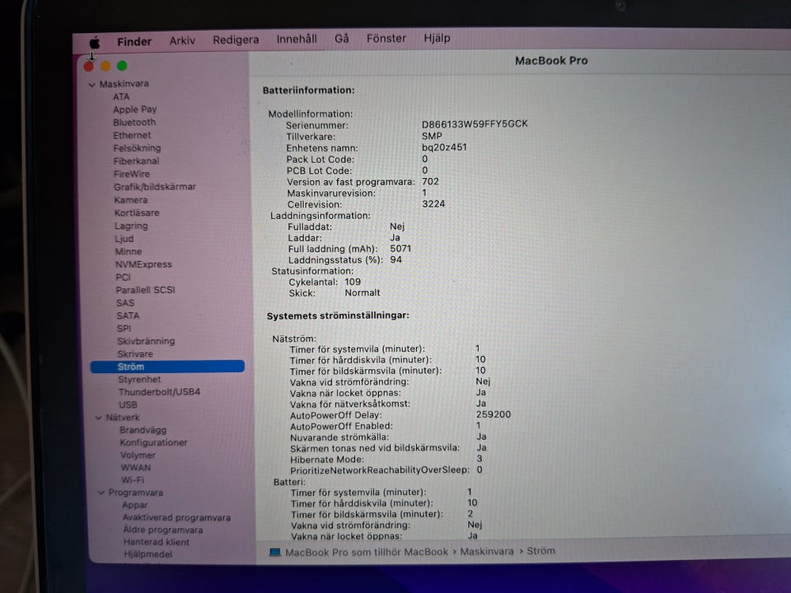
Task: Click the green zoom window button
Action: 122,66
